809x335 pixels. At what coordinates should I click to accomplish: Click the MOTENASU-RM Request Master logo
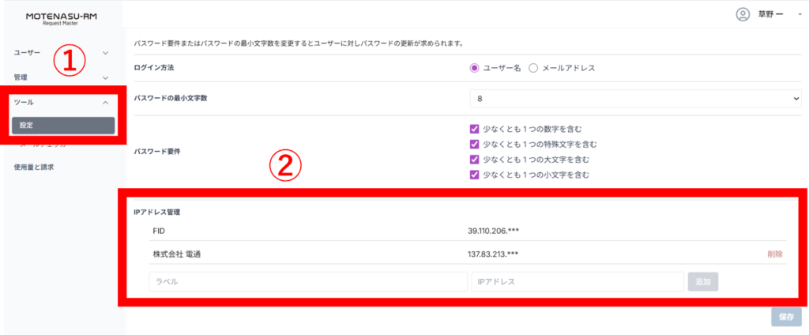click(x=62, y=18)
